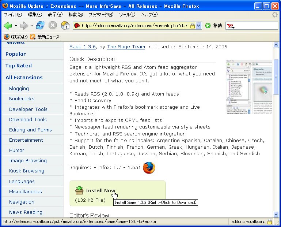The height and width of the screenshot is (227, 281).
Task: Select the News Reading category
Action: (x=26, y=212)
